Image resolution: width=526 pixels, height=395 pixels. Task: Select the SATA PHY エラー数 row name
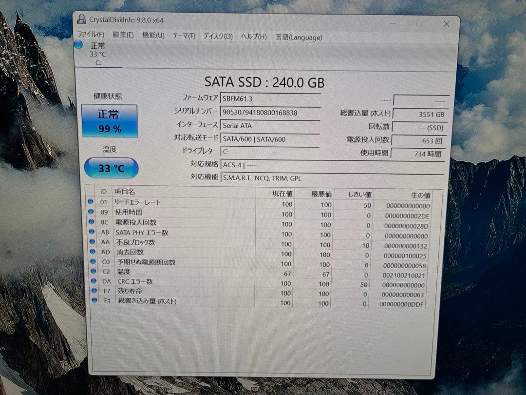(142, 233)
